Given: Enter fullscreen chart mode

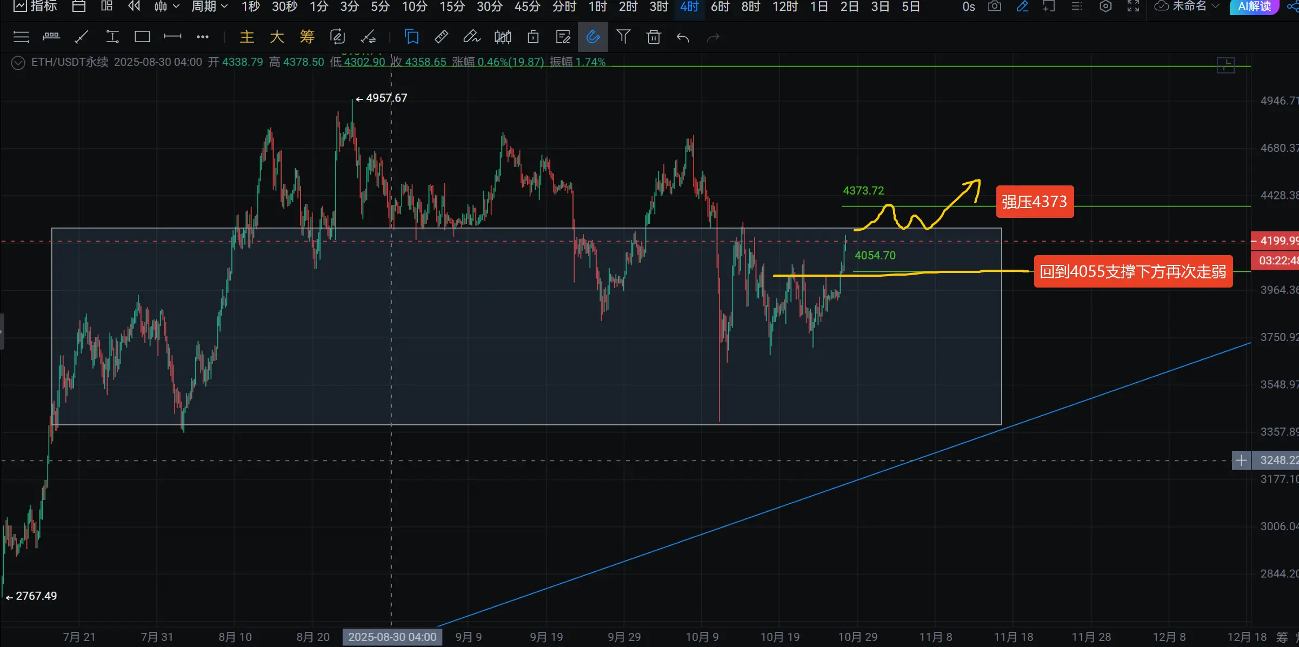Looking at the screenshot, I should (x=1133, y=6).
